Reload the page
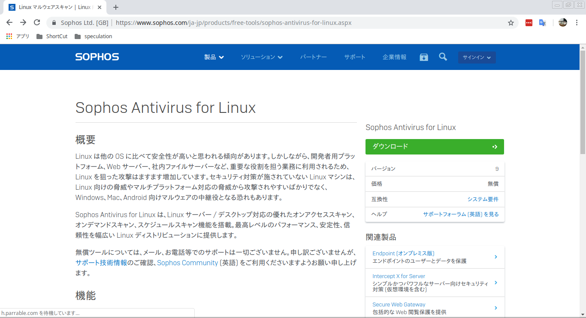Screen dimensions: 586x318 coord(37,23)
